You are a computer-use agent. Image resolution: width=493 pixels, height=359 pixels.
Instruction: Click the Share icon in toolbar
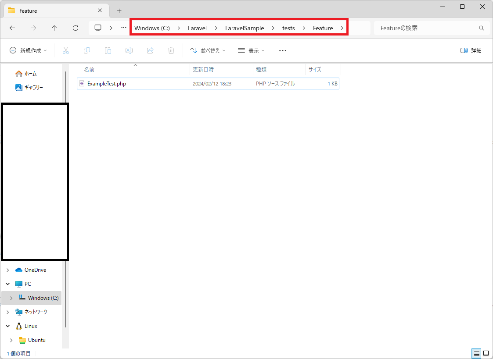pyautogui.click(x=150, y=50)
